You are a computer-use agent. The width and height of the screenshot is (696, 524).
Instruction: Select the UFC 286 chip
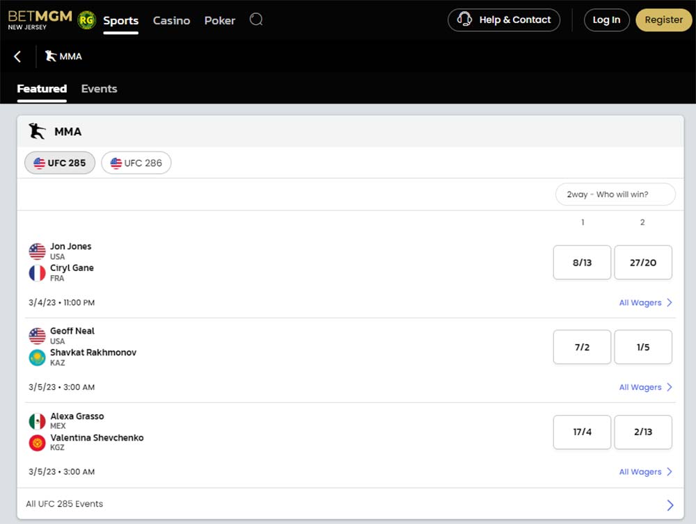pyautogui.click(x=136, y=163)
